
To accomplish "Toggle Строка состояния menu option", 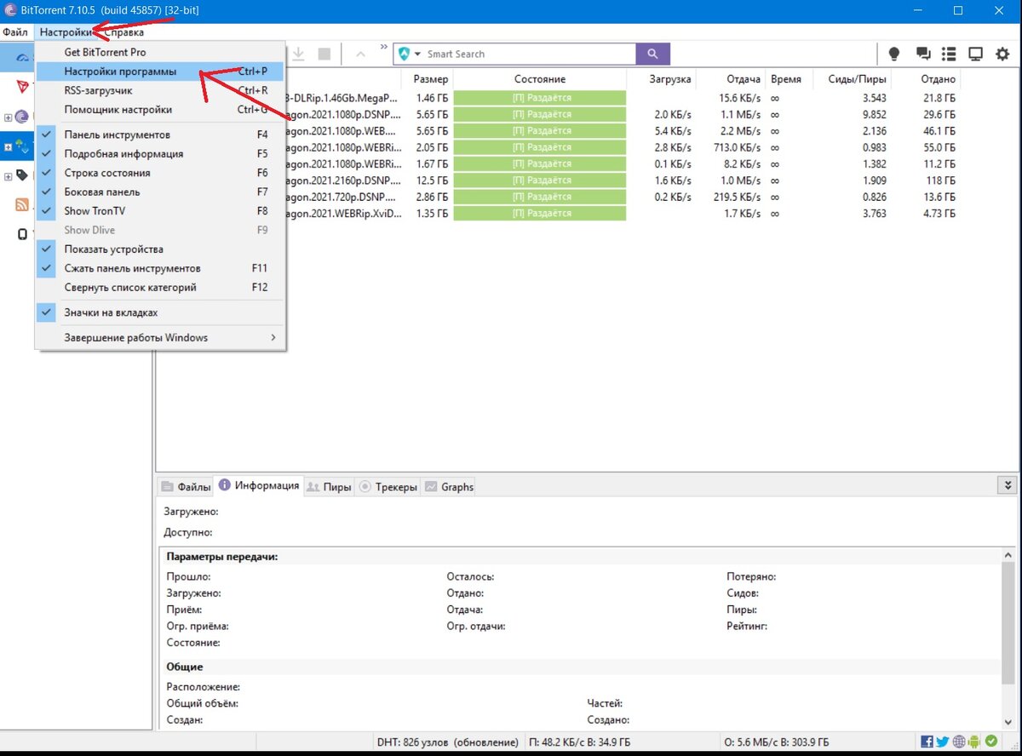I will pyautogui.click(x=160, y=173).
